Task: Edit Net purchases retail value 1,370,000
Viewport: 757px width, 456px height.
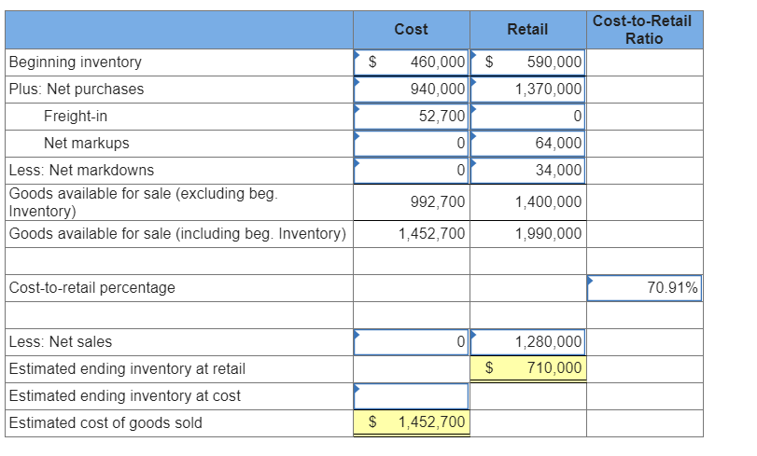Action: point(527,90)
